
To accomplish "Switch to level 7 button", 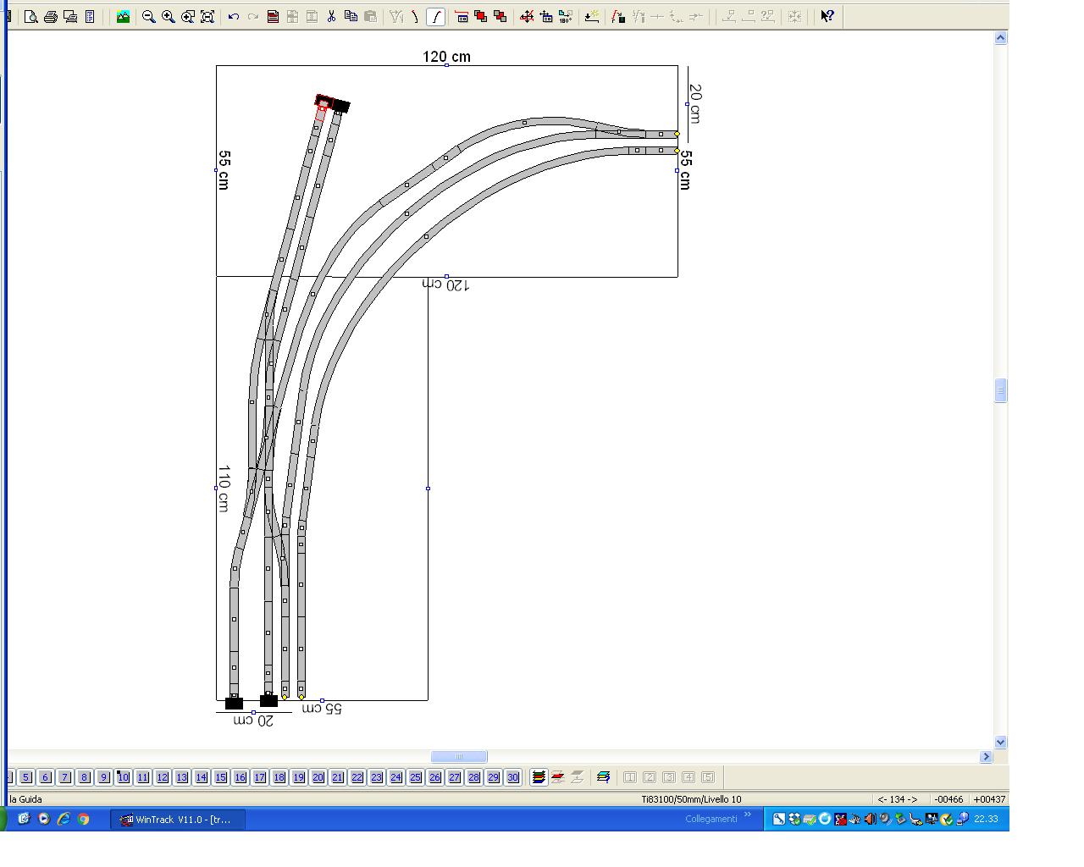I will tap(65, 777).
